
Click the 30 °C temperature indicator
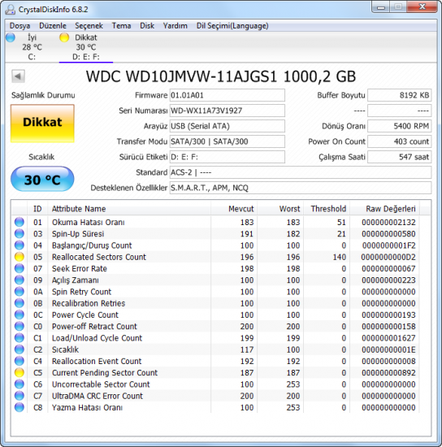[42, 180]
